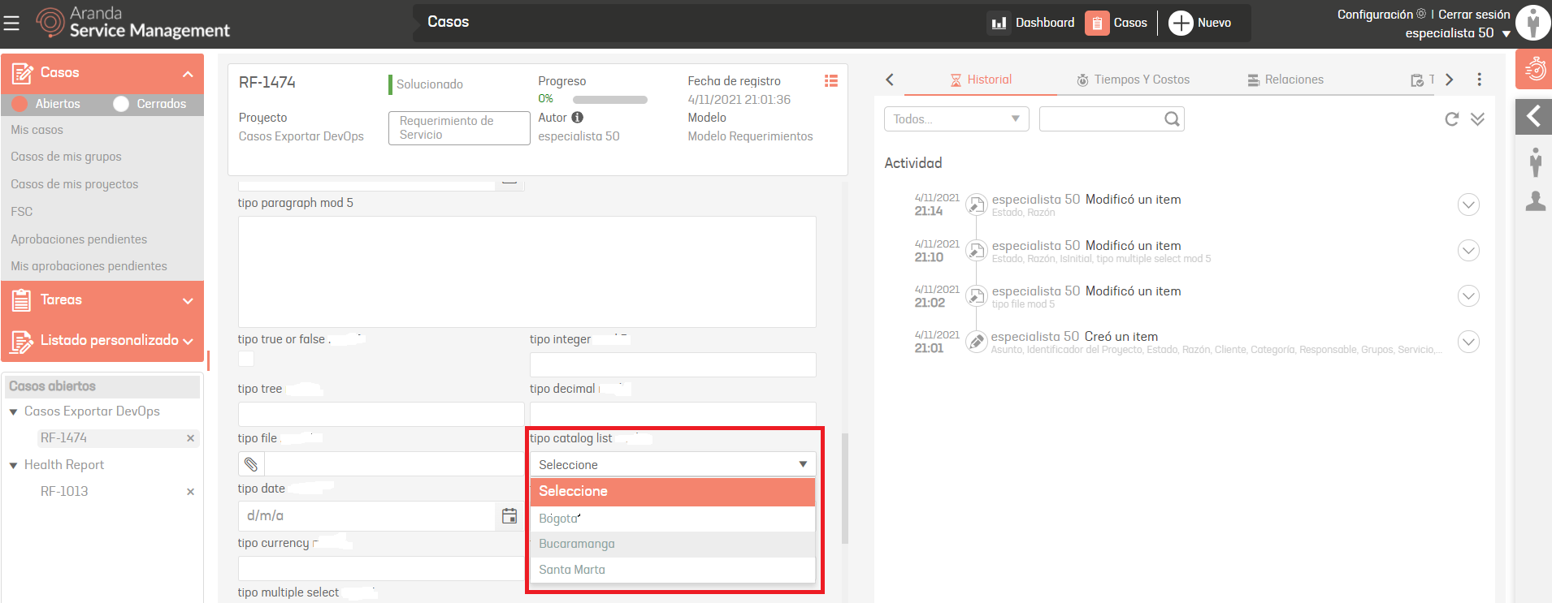1552x603 pixels.
Task: Open the calendar picker for tipo date
Action: pos(509,516)
